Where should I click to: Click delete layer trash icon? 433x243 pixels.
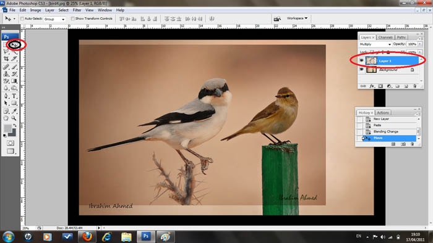[414, 86]
